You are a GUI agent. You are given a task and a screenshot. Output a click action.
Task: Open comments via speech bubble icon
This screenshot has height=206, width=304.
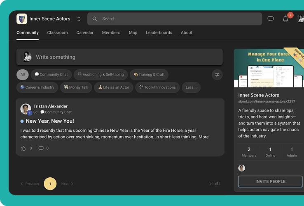point(41,148)
